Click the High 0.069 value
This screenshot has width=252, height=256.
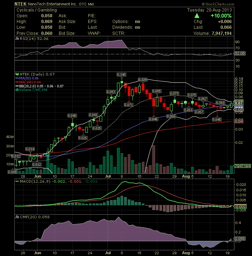pyautogui.click(x=47, y=21)
